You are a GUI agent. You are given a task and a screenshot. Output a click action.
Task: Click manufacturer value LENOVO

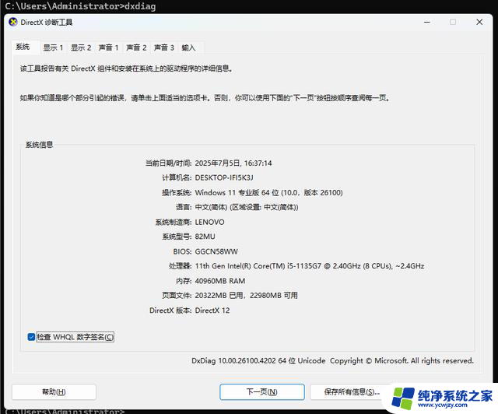point(209,222)
